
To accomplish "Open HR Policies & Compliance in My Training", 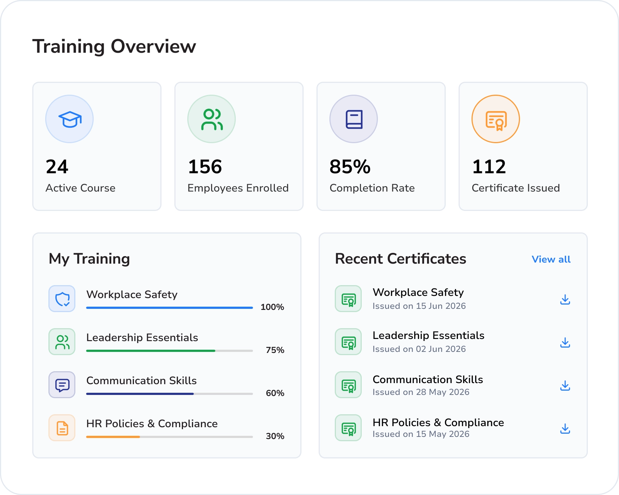I will (x=152, y=424).
